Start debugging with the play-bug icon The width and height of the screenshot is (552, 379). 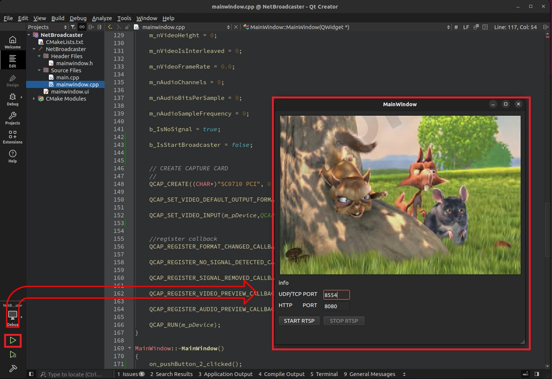(x=12, y=355)
